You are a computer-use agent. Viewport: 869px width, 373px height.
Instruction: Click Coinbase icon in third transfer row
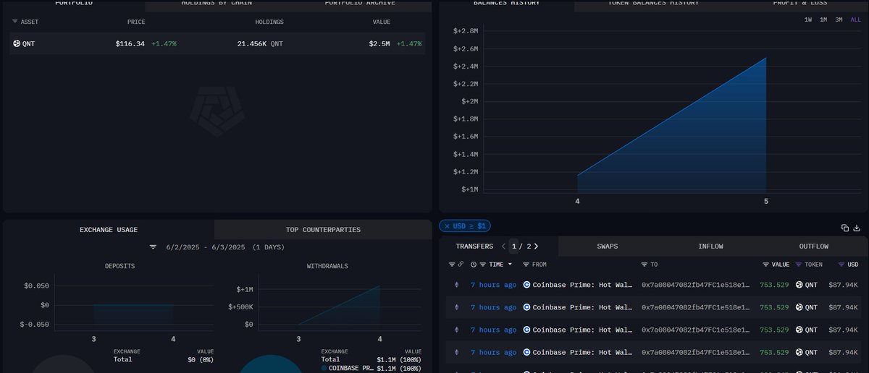527,330
